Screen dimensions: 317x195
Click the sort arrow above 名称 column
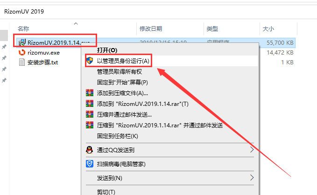[x=76, y=23]
